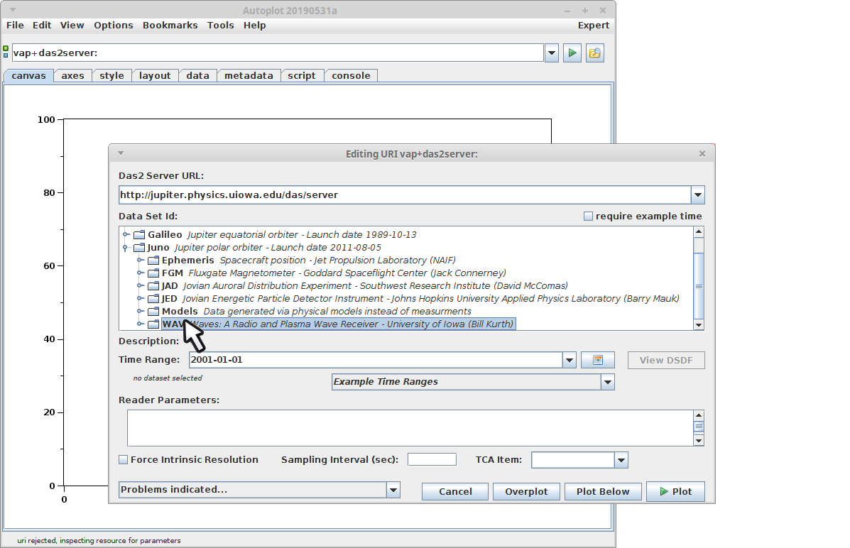Expand the Ephemeris tree node
Screen dimensions: 850x548
pyautogui.click(x=140, y=261)
